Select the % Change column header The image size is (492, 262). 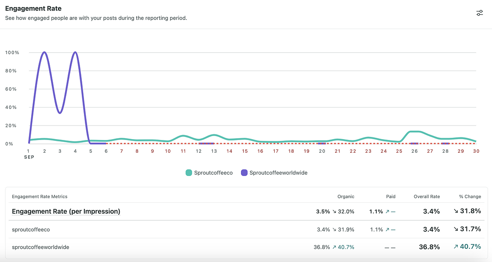(470, 196)
